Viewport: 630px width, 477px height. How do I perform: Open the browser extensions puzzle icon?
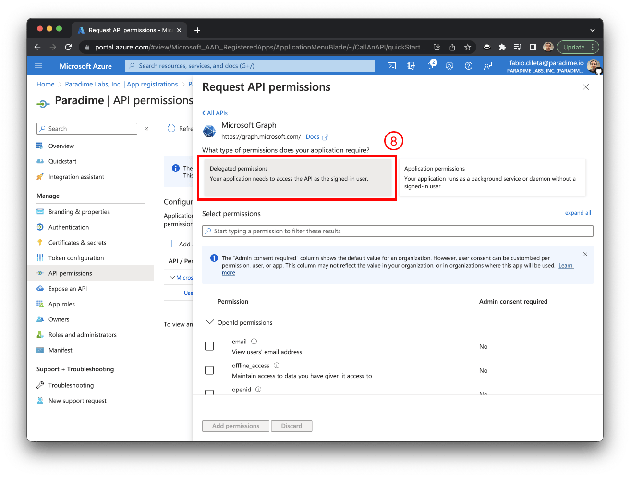coord(502,47)
